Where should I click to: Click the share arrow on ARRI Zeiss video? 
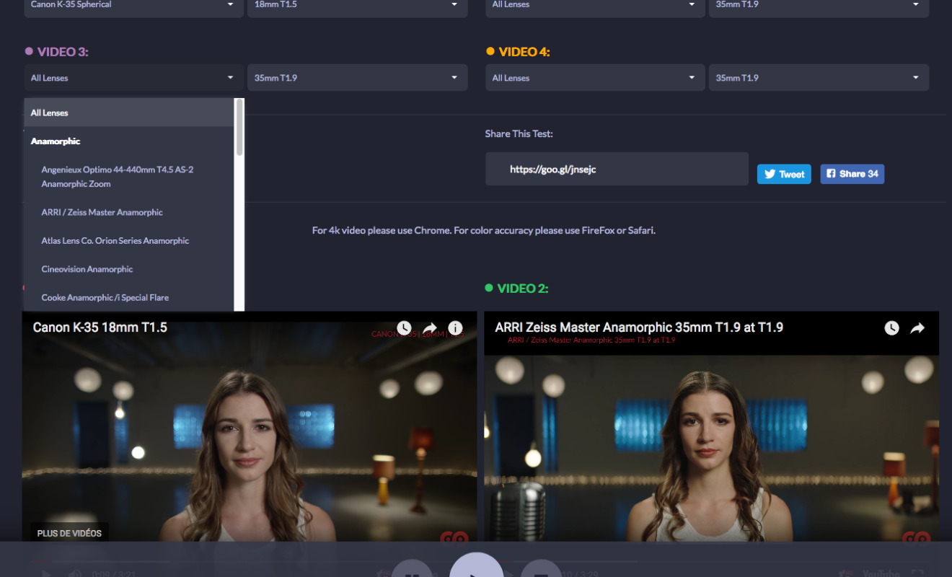click(x=917, y=328)
